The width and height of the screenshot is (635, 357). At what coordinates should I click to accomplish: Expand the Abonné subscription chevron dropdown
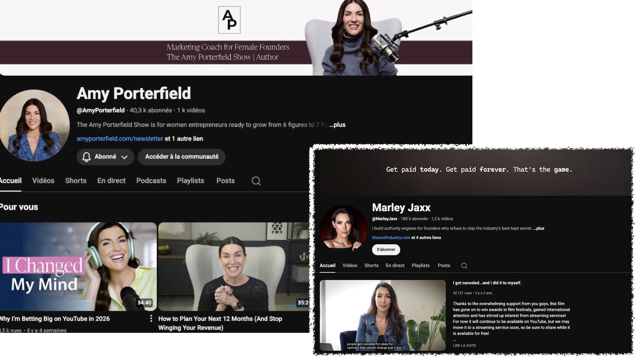point(124,157)
